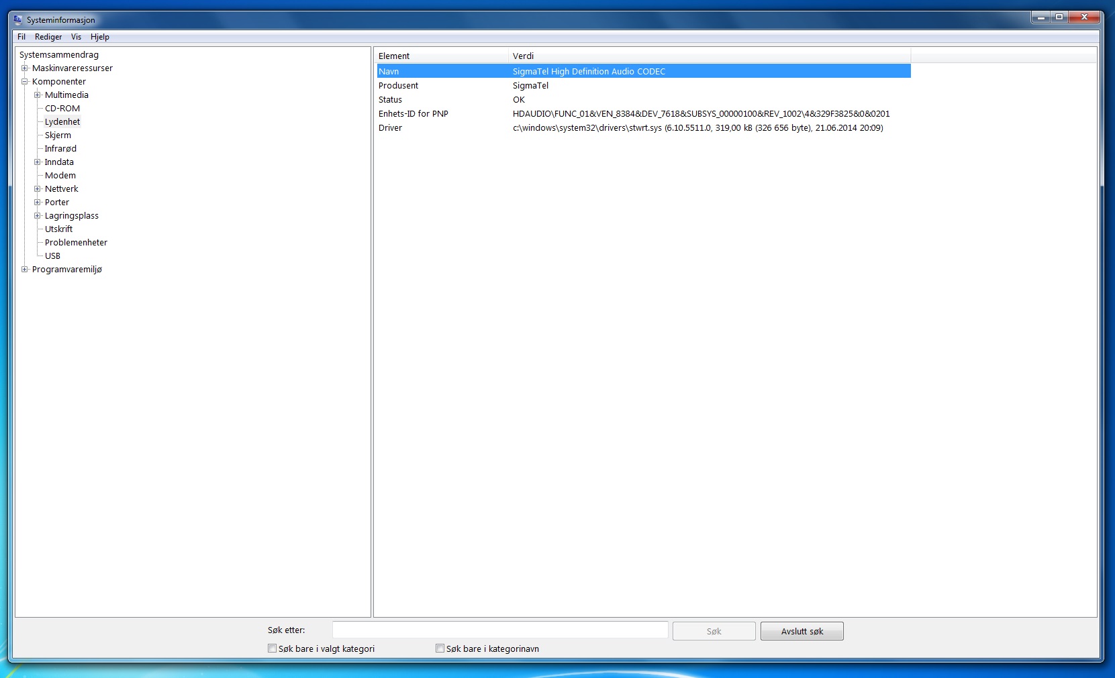Select the Nettverk tree label
Image resolution: width=1115 pixels, height=678 pixels.
click(62, 189)
